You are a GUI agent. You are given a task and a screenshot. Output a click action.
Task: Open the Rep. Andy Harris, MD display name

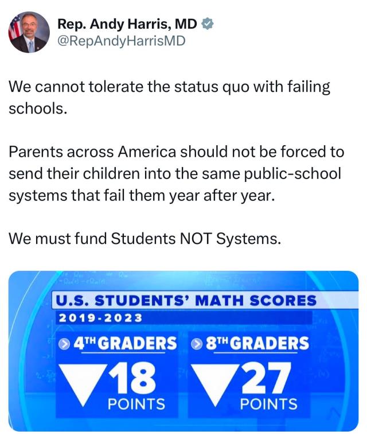click(x=127, y=24)
